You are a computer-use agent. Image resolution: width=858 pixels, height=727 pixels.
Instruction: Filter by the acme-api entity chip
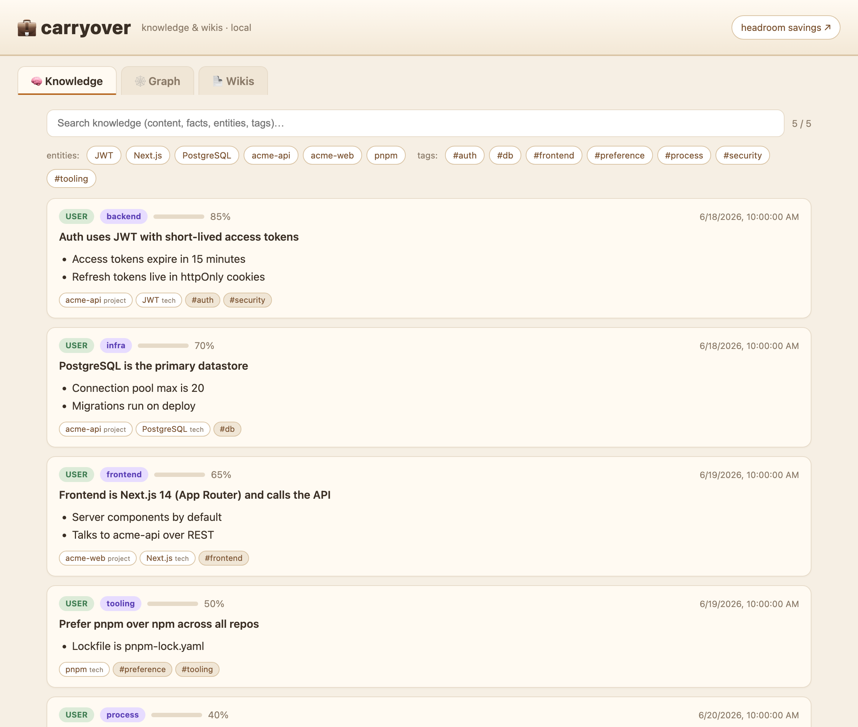271,155
